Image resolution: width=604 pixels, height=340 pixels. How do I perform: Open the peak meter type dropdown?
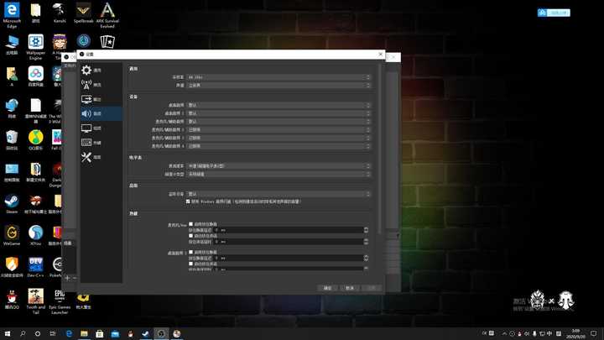279,174
